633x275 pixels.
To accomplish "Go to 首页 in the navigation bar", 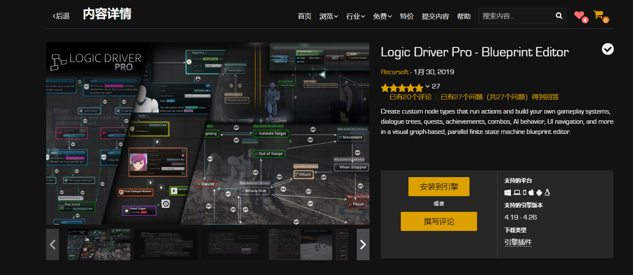I will tap(304, 16).
